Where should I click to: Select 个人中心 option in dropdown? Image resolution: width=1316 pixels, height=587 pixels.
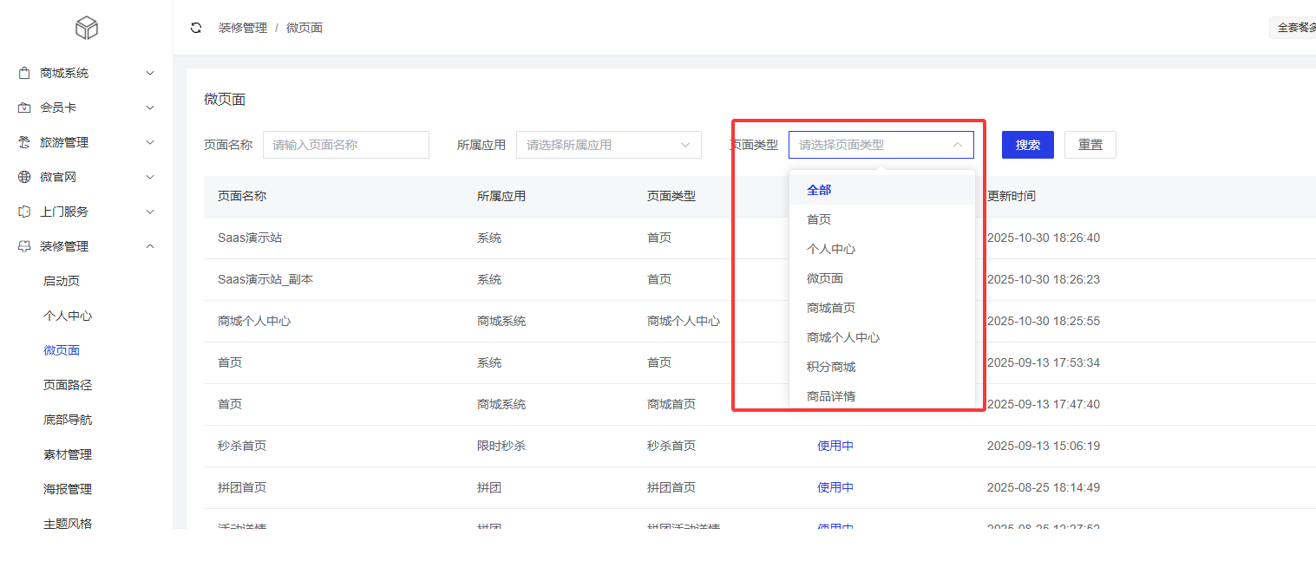[x=831, y=249]
